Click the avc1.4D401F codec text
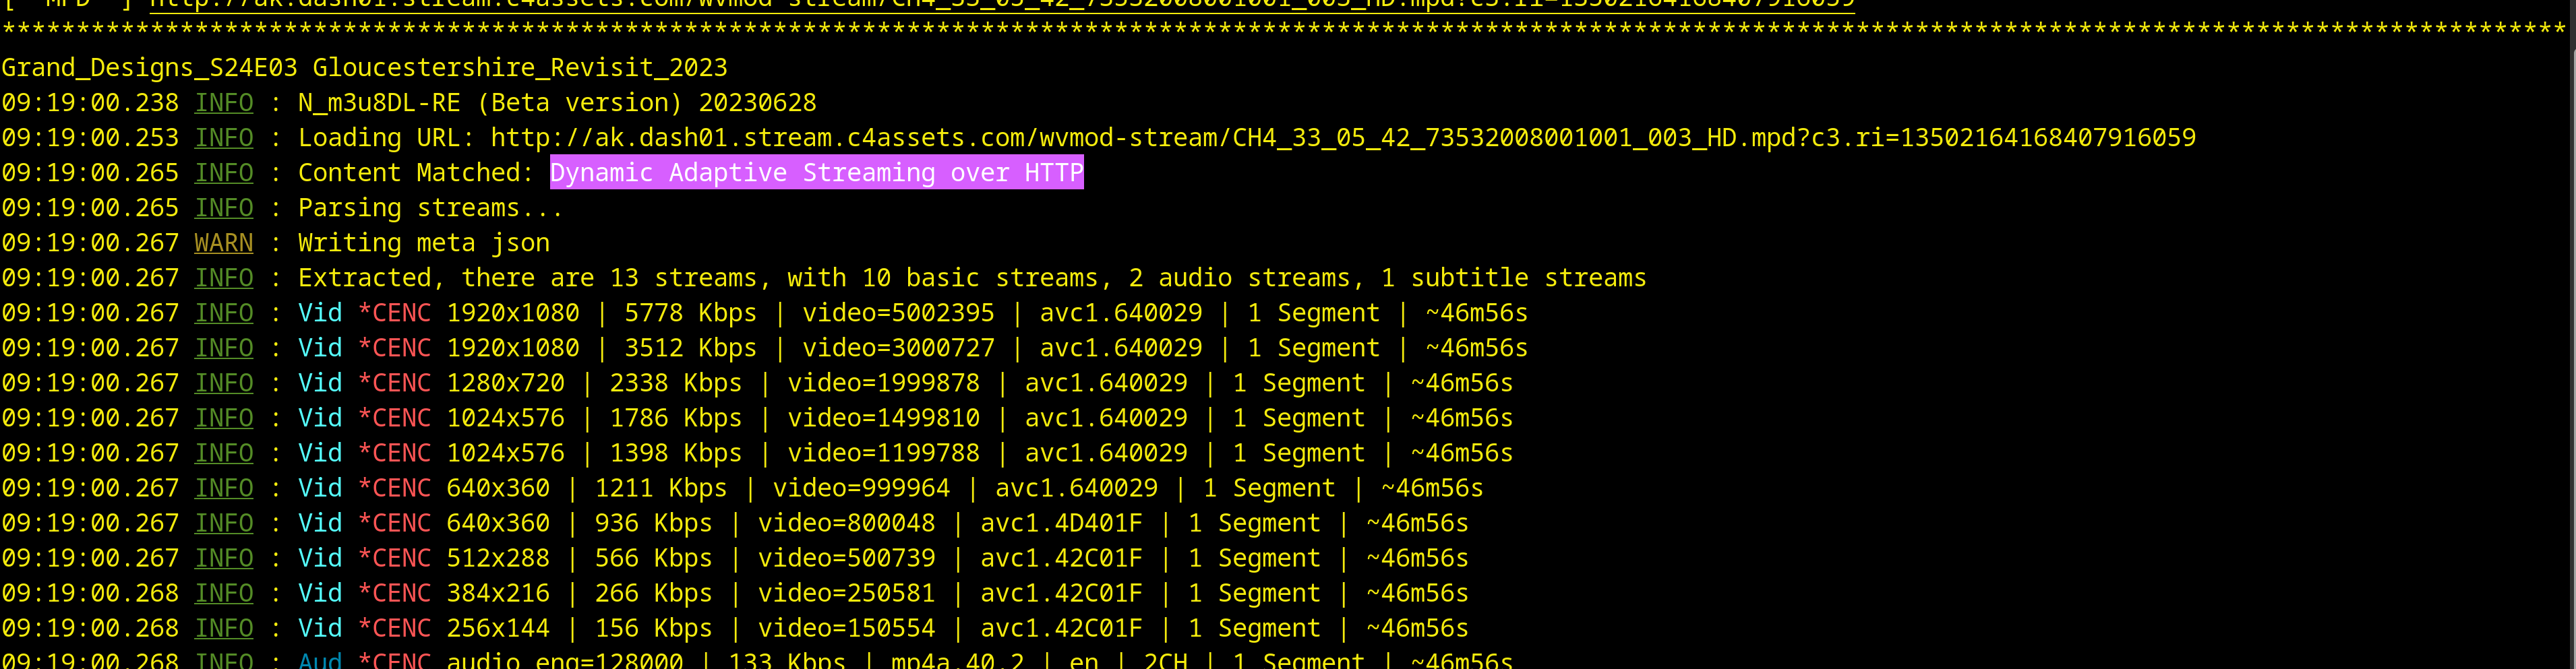 pyautogui.click(x=1061, y=523)
